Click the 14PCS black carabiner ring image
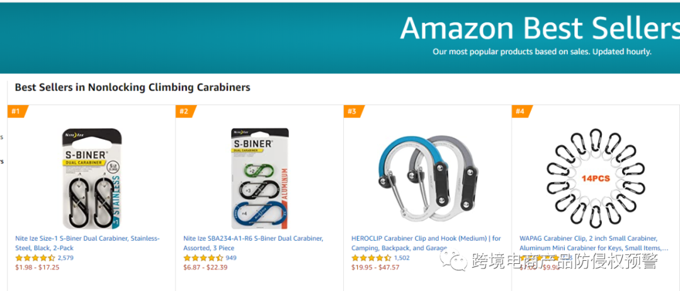This screenshot has height=291, width=680. point(595,179)
